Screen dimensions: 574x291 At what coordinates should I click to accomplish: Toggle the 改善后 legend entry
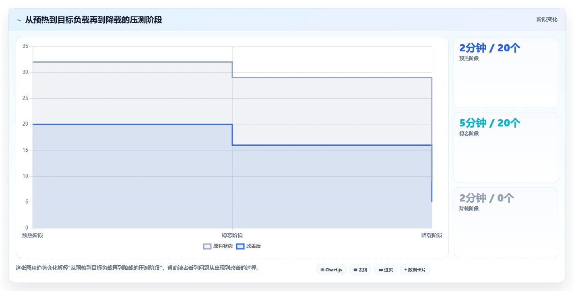[x=248, y=246]
